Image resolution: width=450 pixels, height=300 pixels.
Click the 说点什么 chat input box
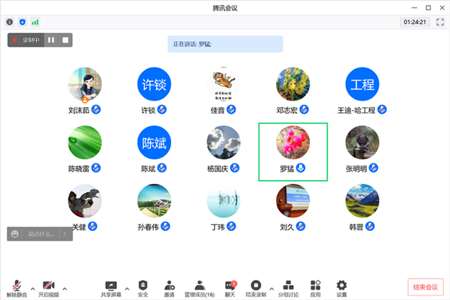[x=41, y=234]
